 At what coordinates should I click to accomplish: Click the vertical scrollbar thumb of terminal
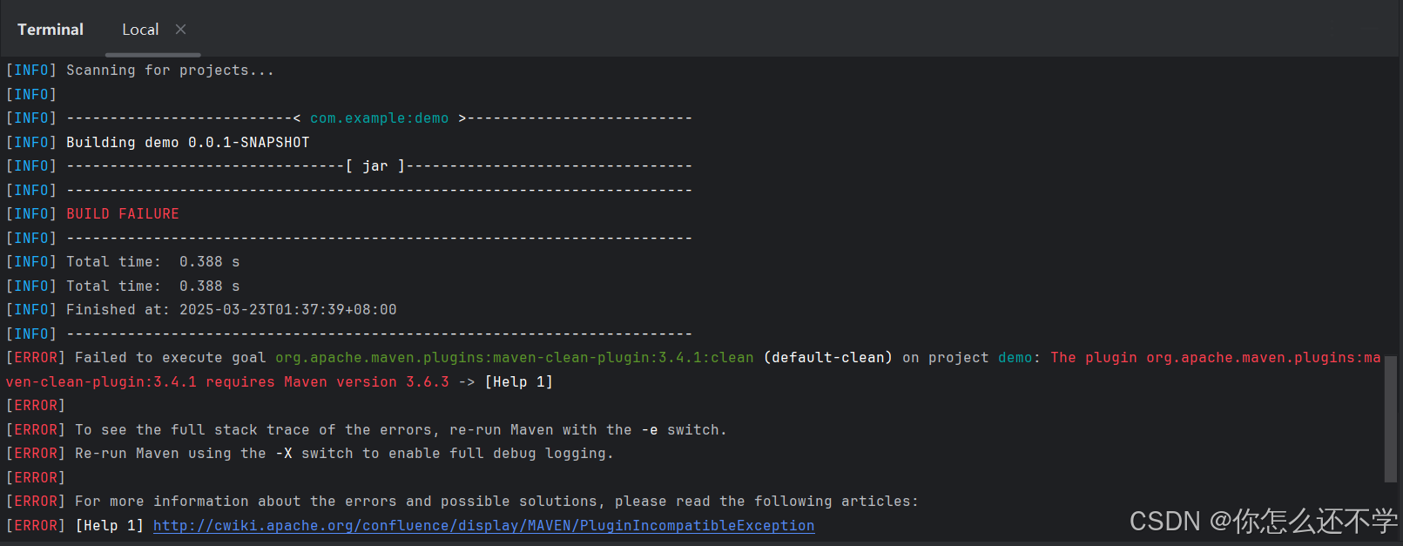coord(1391,419)
